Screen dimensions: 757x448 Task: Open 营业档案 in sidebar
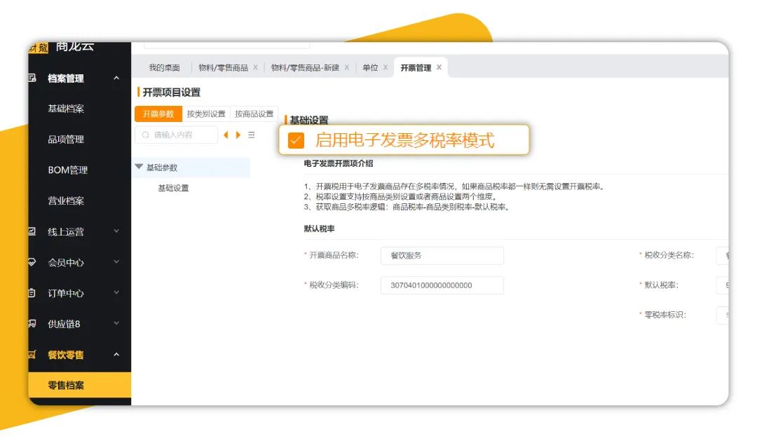tap(66, 201)
